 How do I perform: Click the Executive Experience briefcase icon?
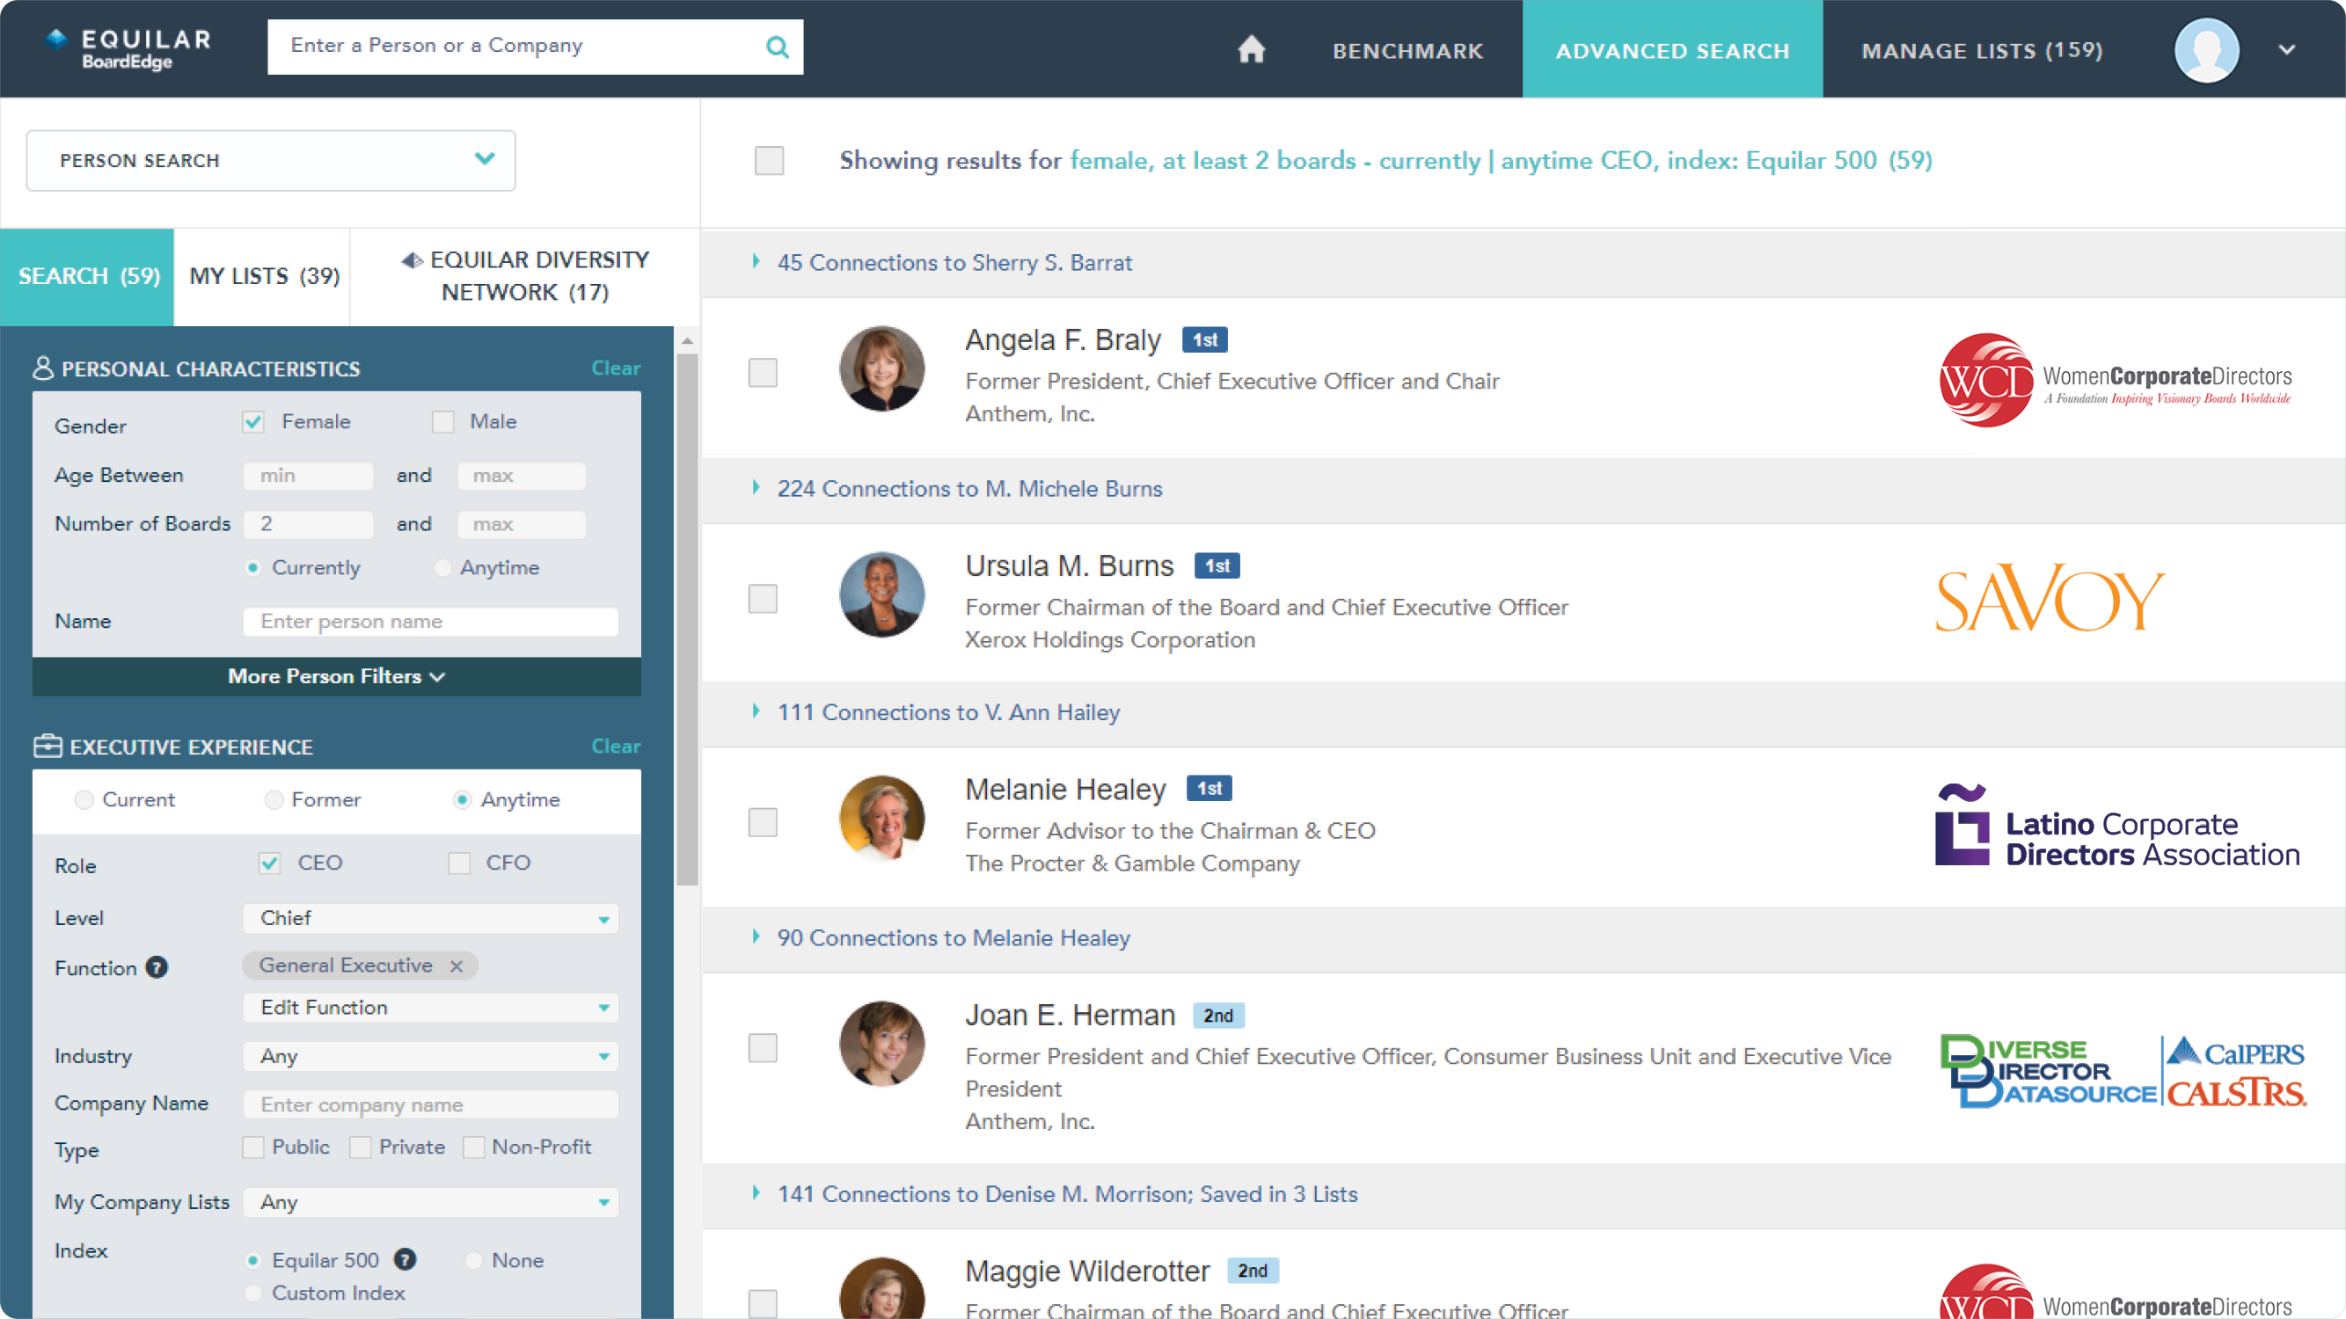point(48,747)
